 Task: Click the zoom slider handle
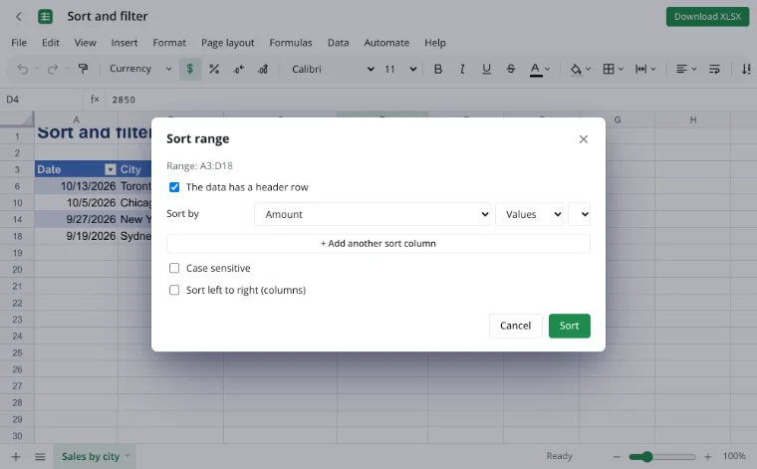[x=646, y=456]
